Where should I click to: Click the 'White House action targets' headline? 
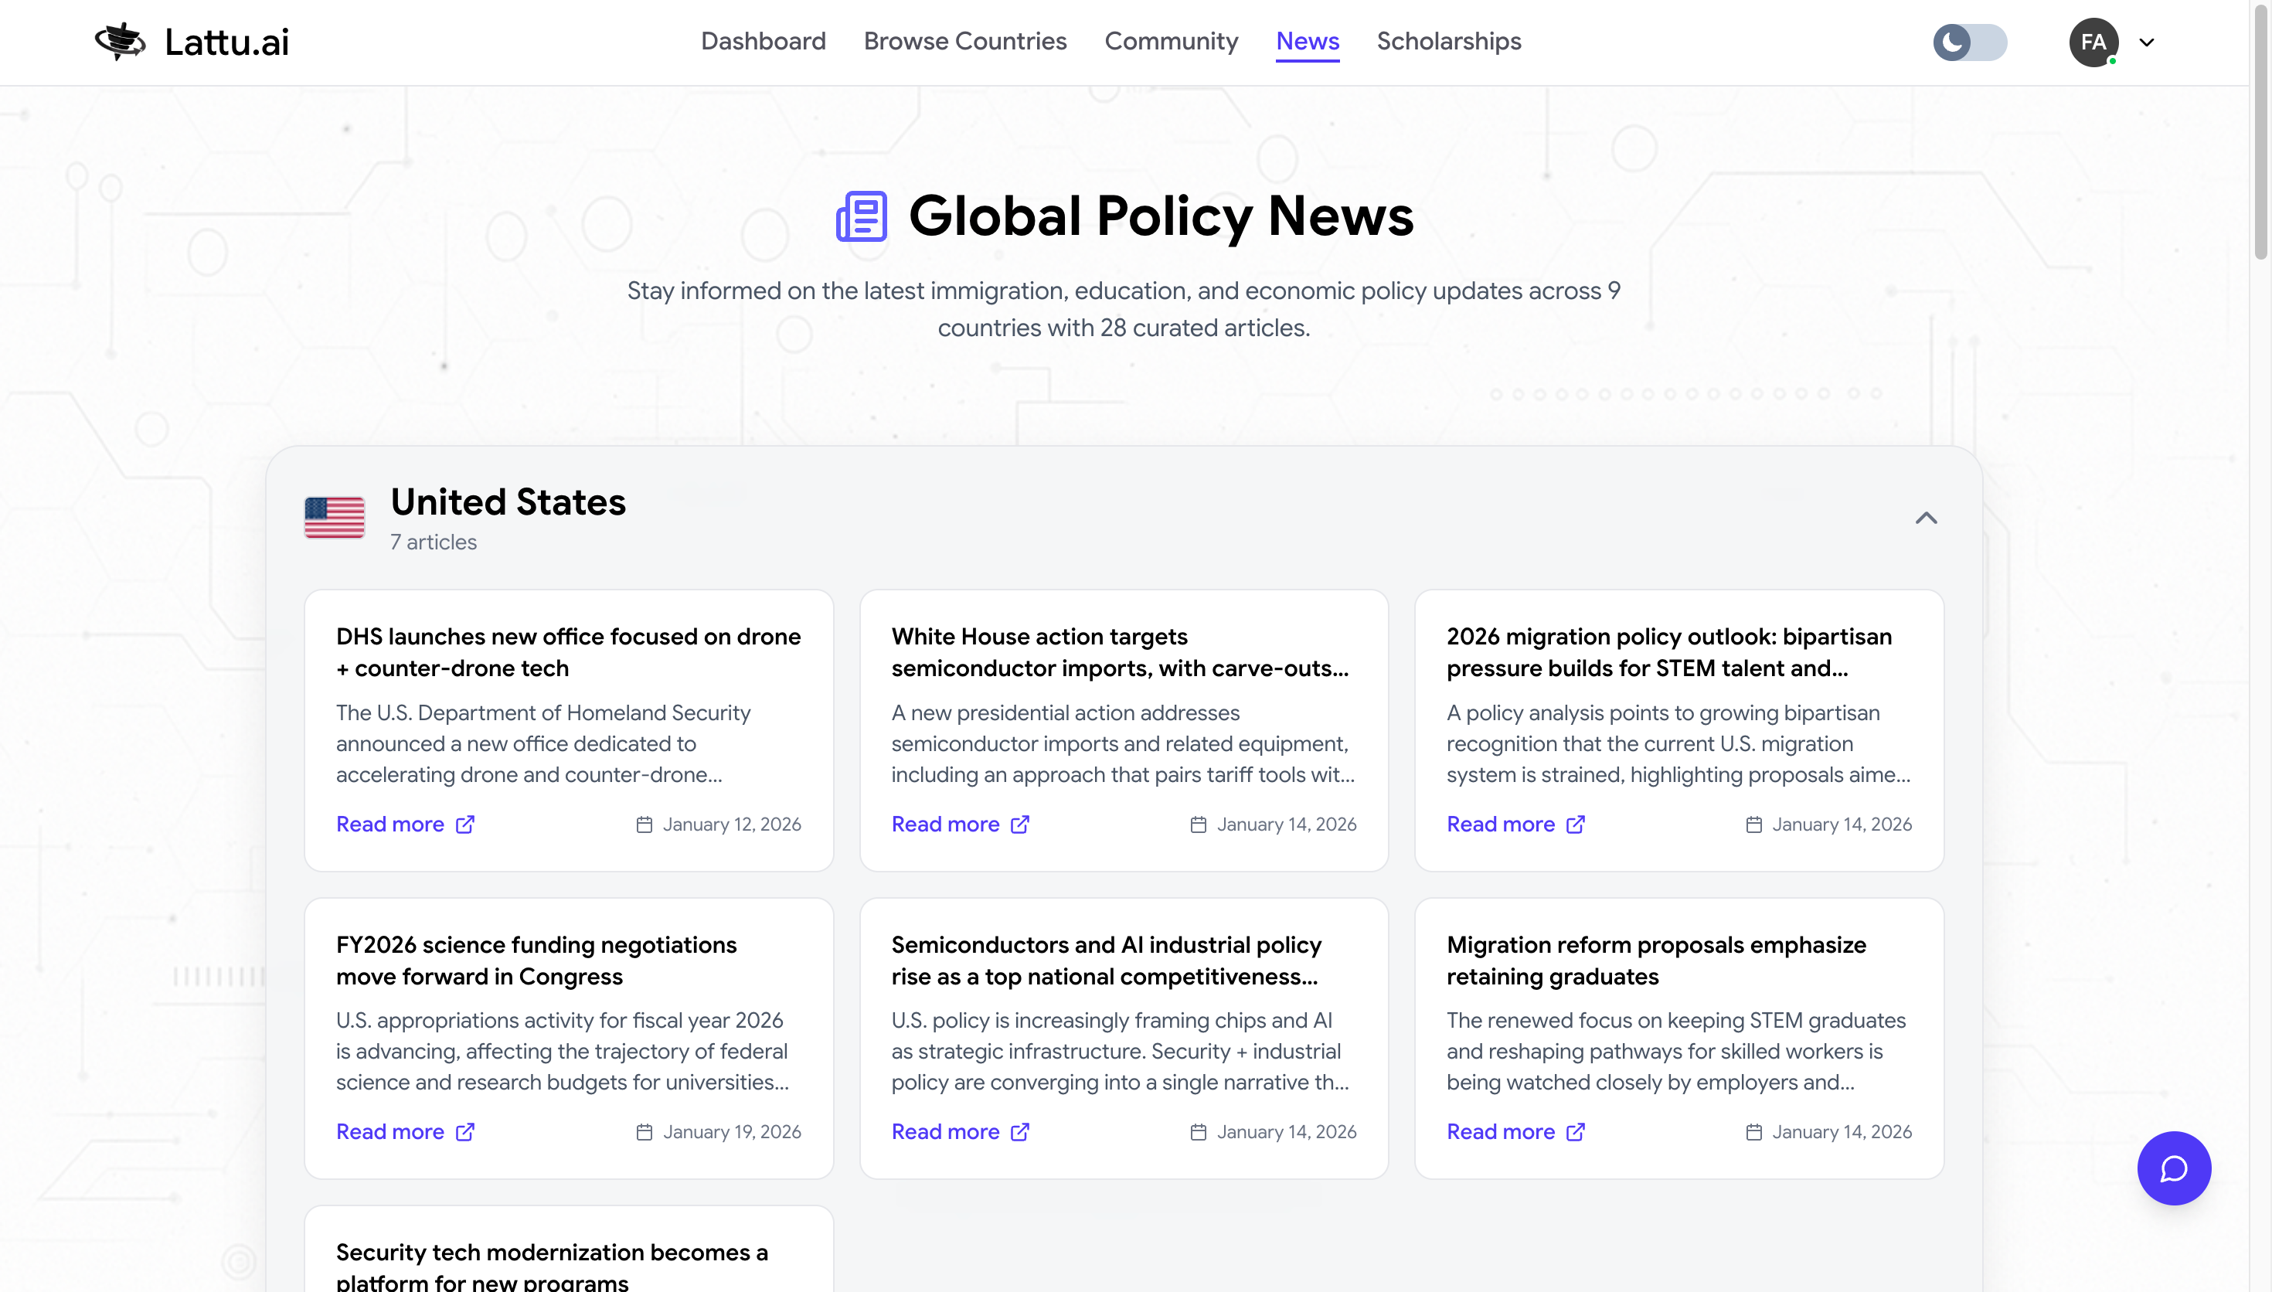(x=1120, y=652)
